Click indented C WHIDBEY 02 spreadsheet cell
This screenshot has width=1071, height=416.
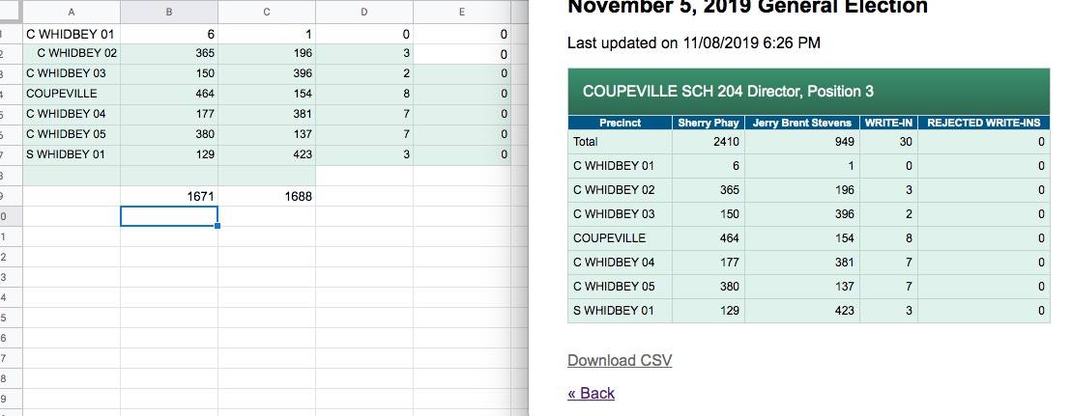pos(76,53)
